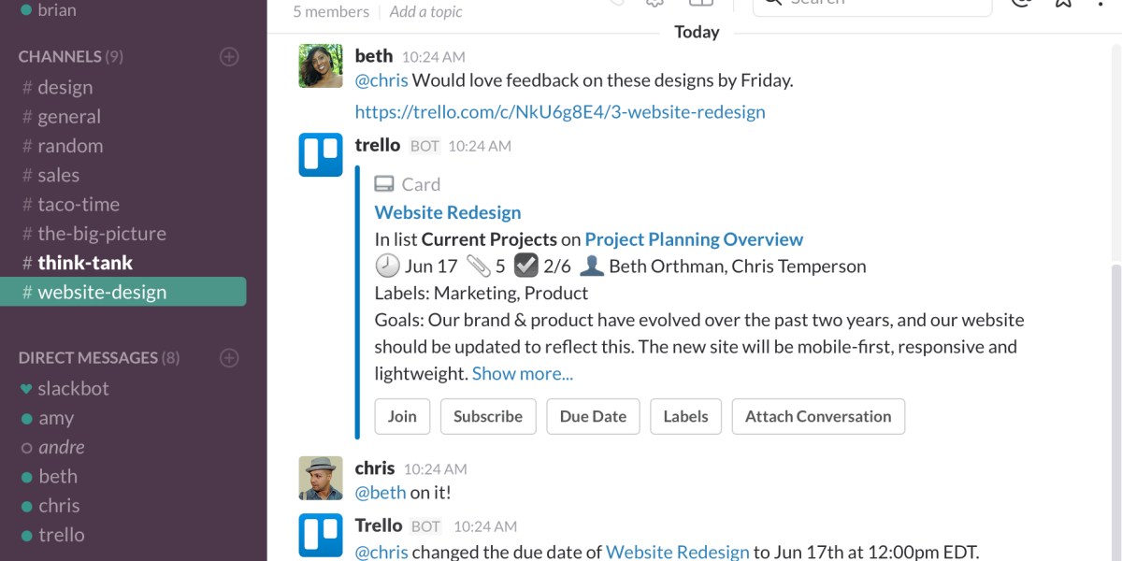Open the trello.com website-redesign URL
This screenshot has width=1122, height=561.
click(x=560, y=112)
